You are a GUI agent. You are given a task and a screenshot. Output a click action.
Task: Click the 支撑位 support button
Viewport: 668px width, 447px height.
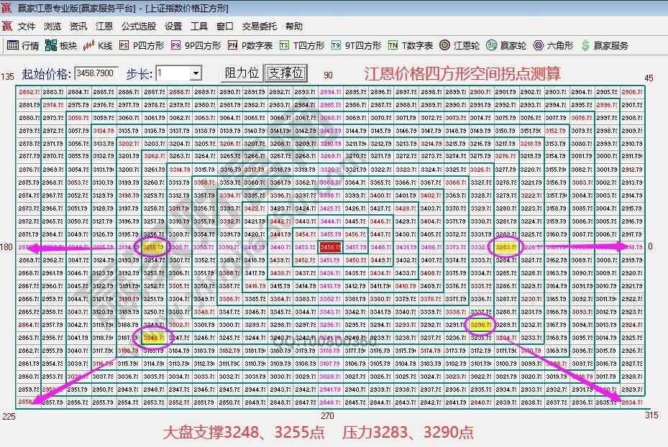pyautogui.click(x=286, y=73)
